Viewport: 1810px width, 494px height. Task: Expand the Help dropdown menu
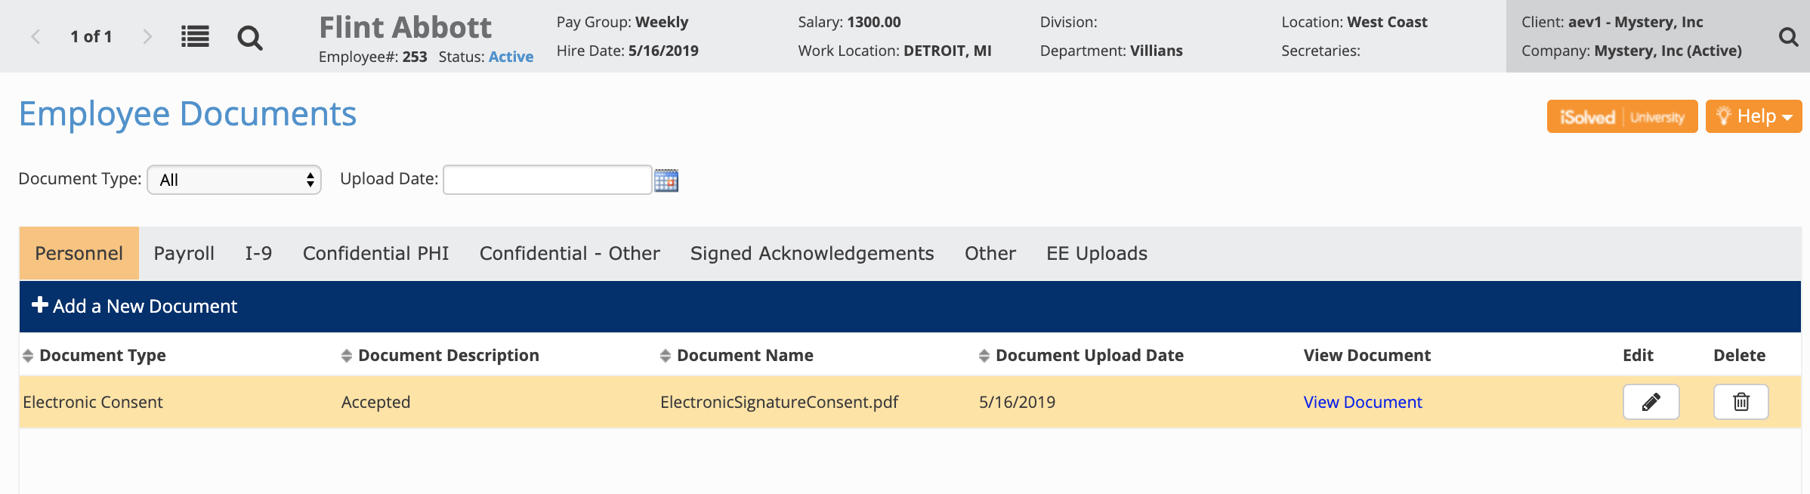(x=1753, y=116)
